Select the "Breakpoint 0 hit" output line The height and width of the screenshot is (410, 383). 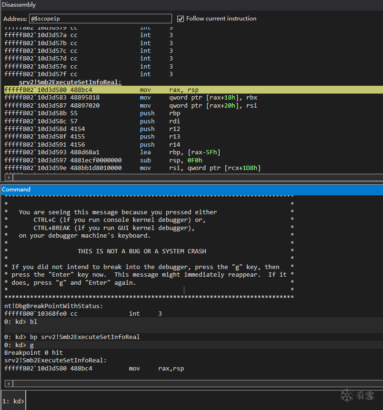33,353
